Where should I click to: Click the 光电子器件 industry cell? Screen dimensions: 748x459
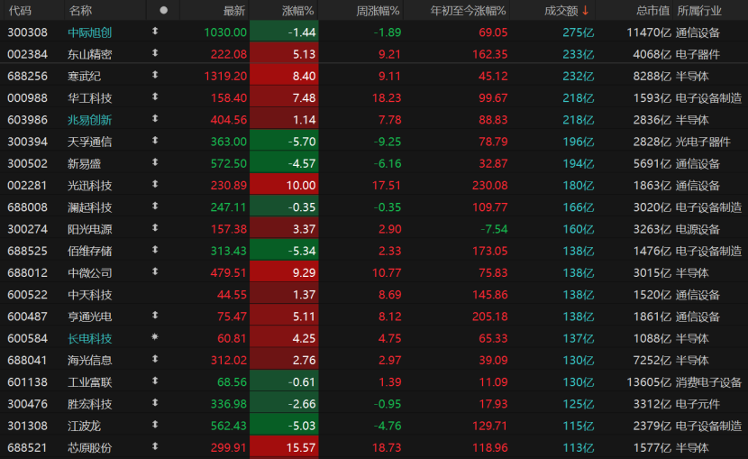(x=703, y=142)
